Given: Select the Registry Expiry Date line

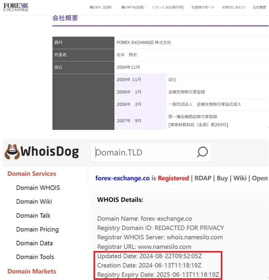Looking at the screenshot, I should point(158,275).
